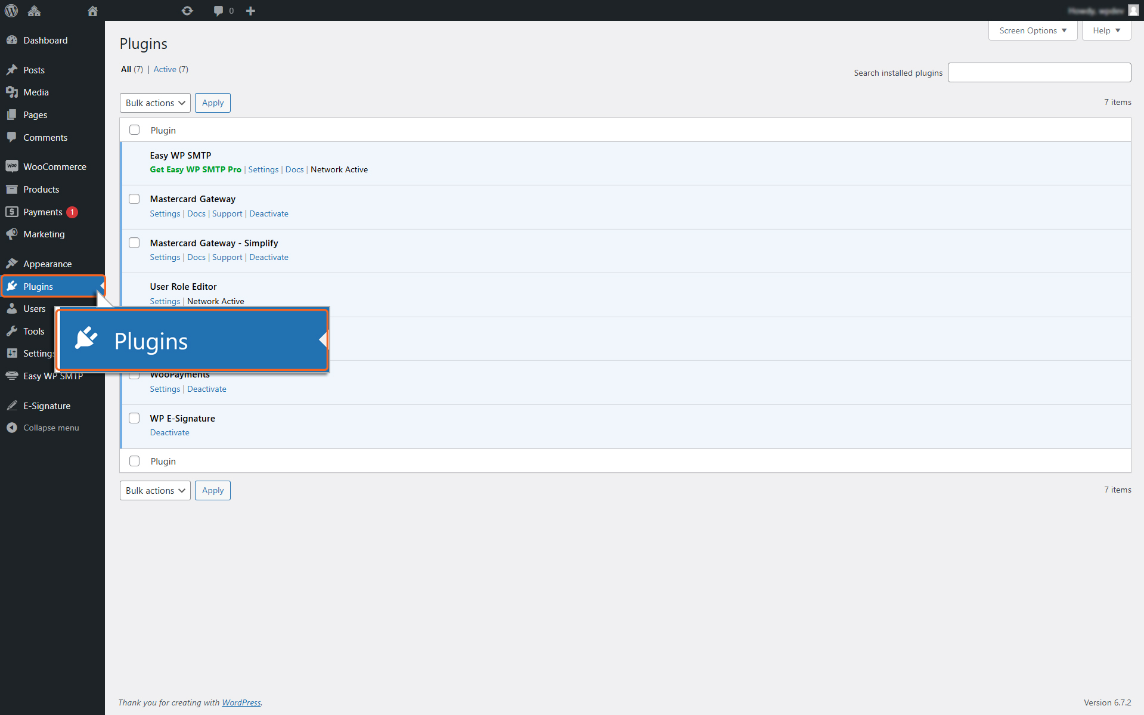The height and width of the screenshot is (715, 1144).
Task: Focus the Search installed plugins field
Action: point(1039,72)
